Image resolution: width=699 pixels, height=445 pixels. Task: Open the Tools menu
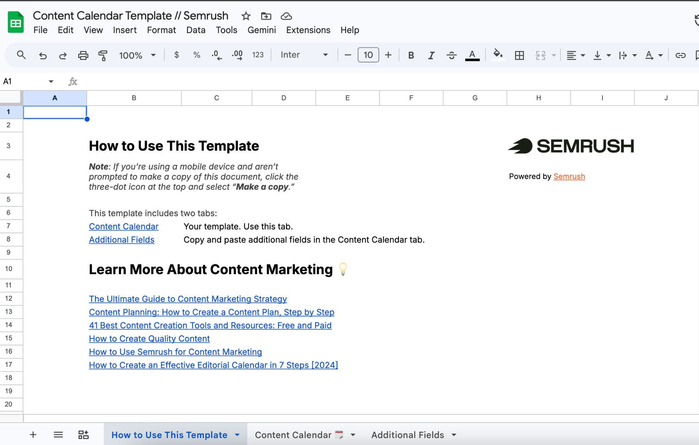point(226,30)
